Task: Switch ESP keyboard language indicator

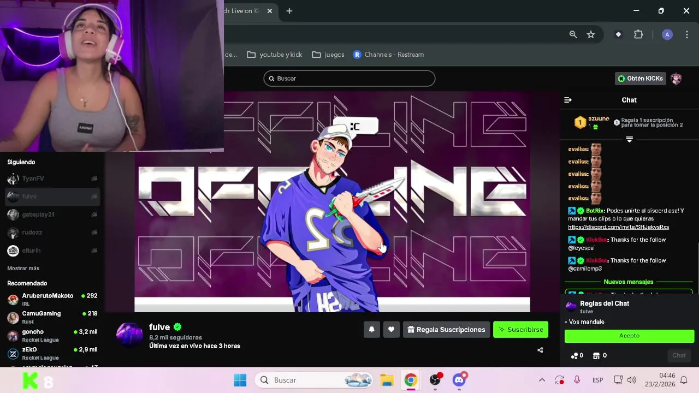Action: (x=598, y=380)
